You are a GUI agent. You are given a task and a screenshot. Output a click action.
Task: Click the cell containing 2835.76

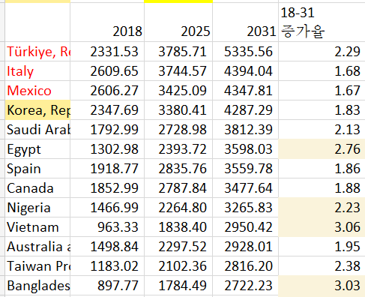point(178,169)
